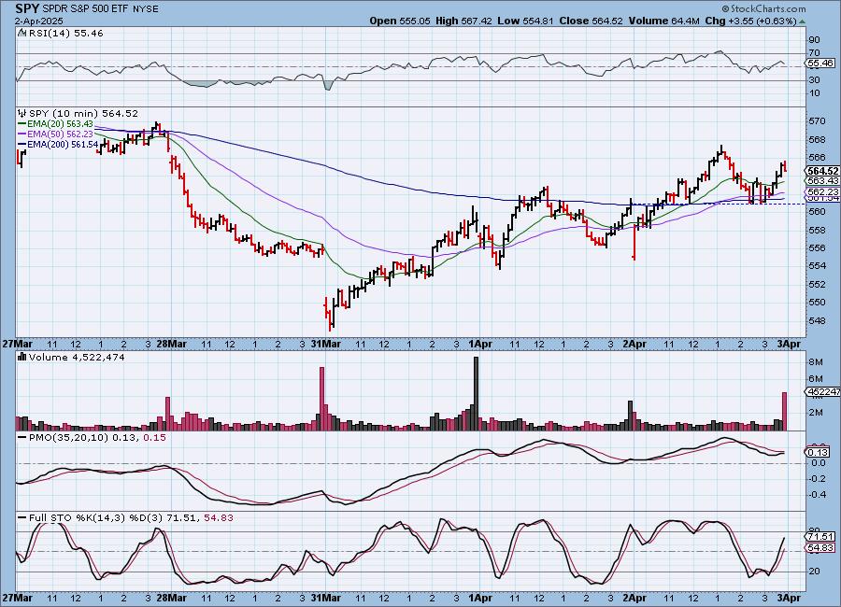Click the tallest volume bar at the 1Apr open
The width and height of the screenshot is (841, 607).
point(476,393)
